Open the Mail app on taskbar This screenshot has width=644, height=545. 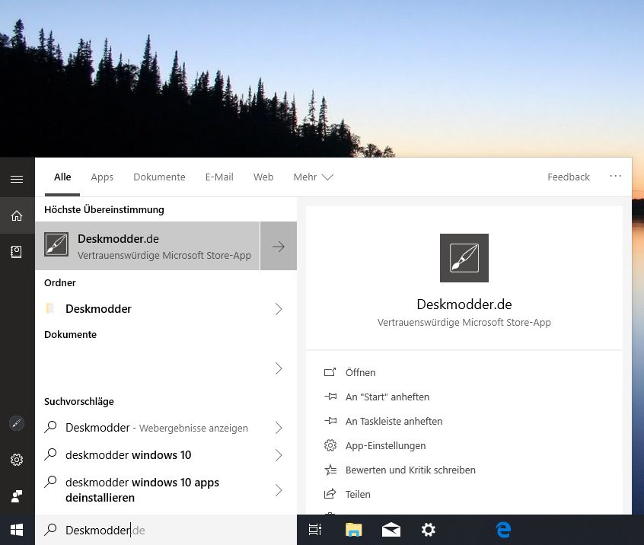(391, 530)
